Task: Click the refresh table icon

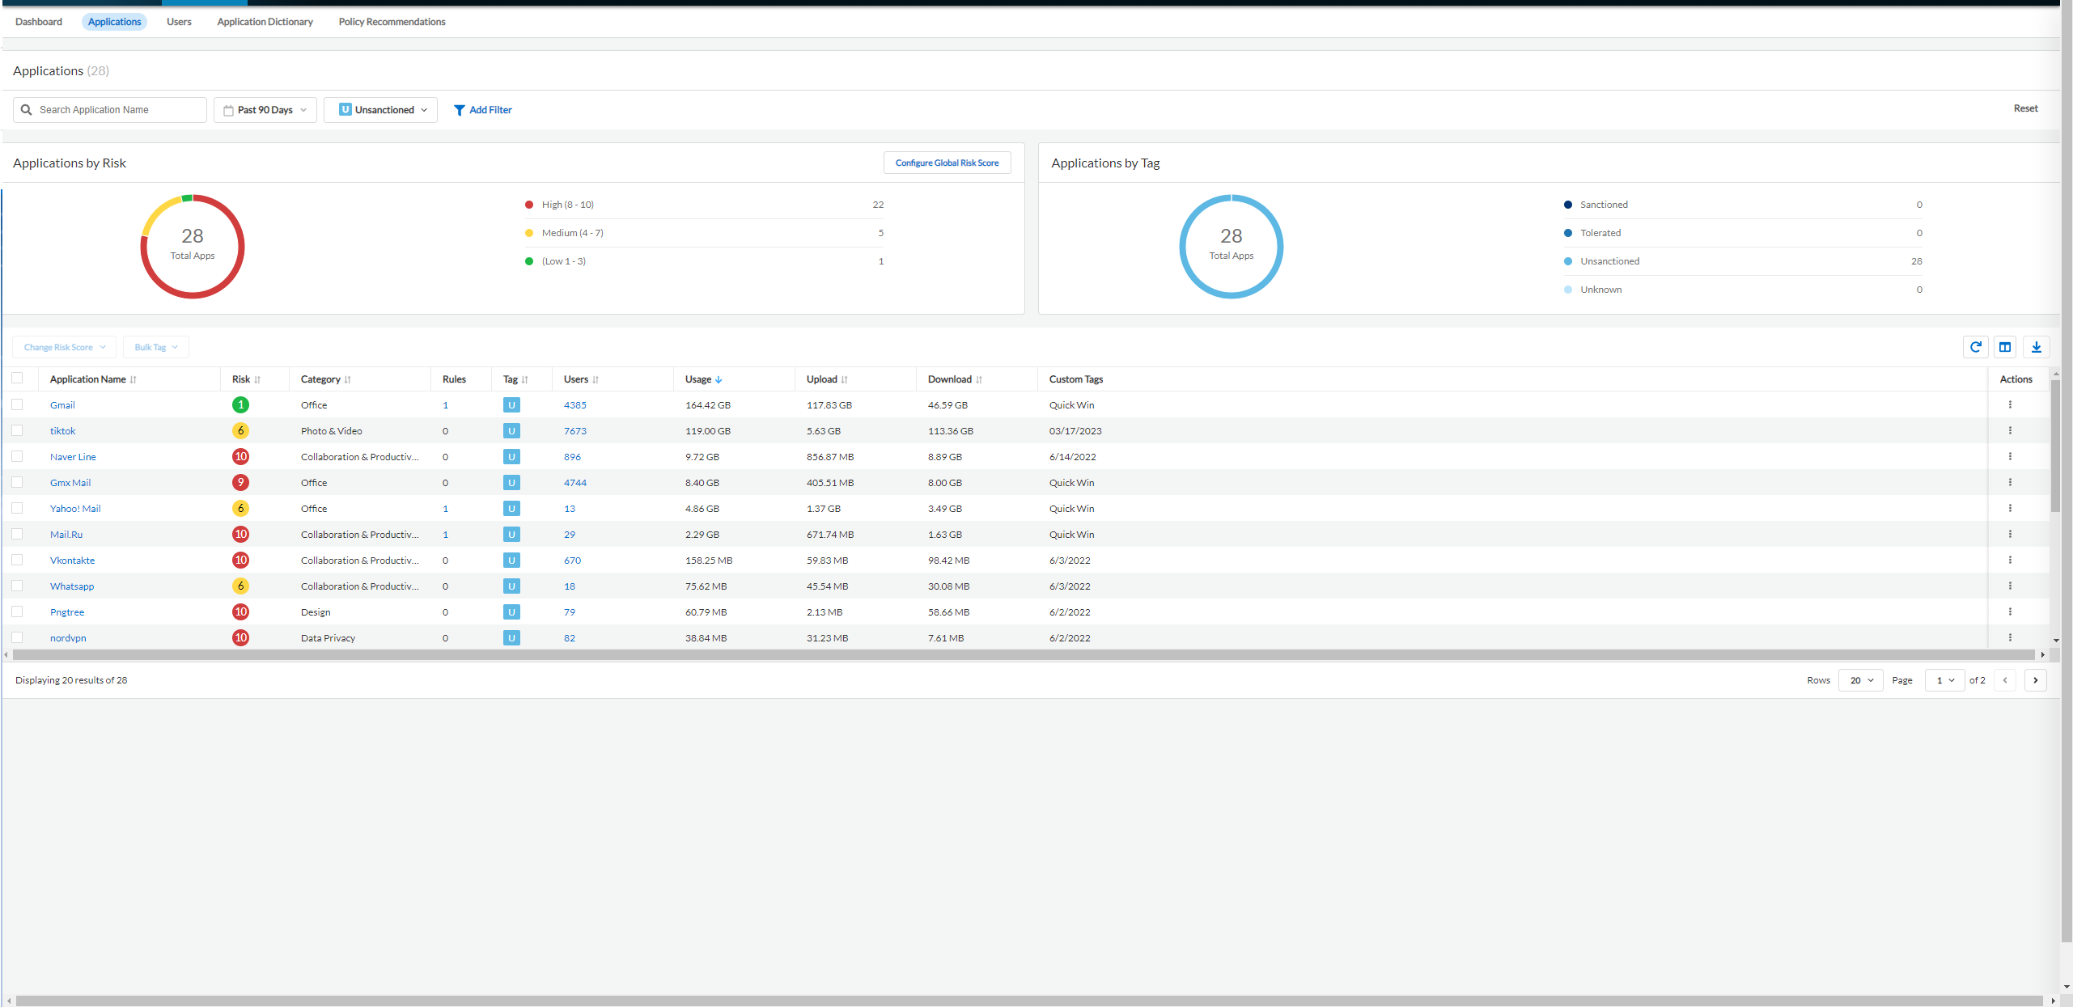Action: [1976, 347]
